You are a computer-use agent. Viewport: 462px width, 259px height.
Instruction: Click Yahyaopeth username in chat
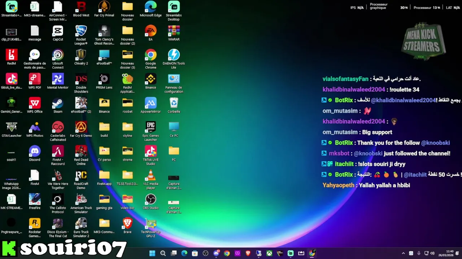coord(339,185)
